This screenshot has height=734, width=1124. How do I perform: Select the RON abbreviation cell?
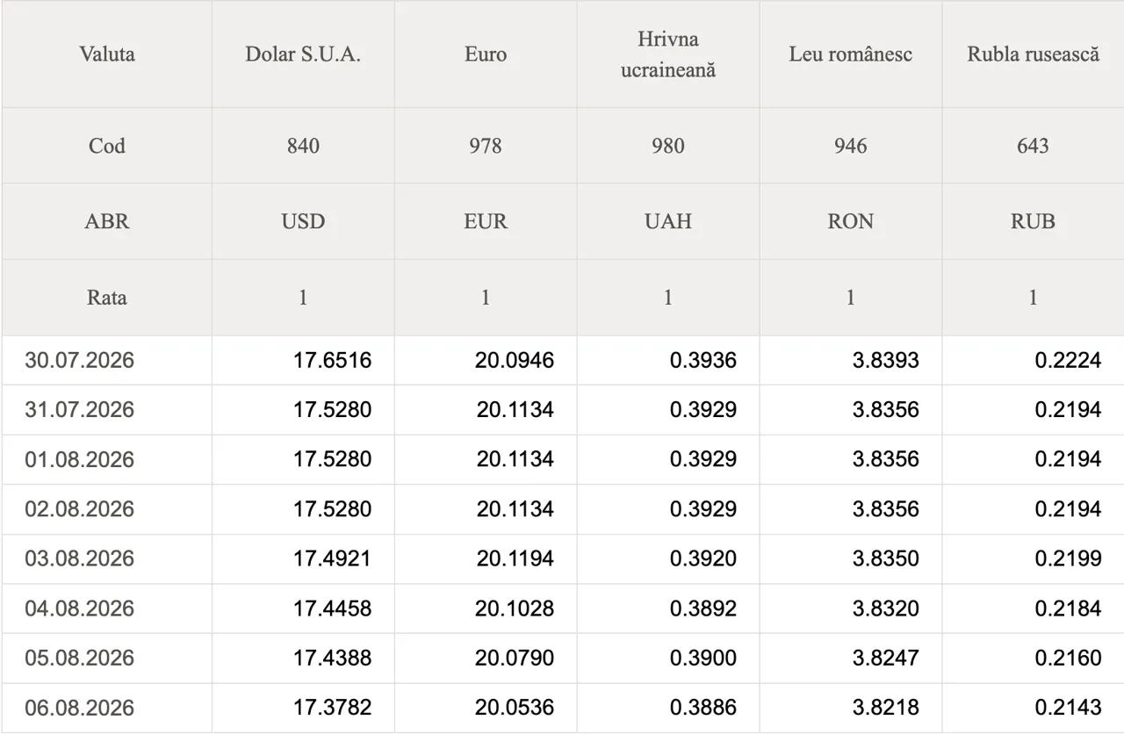(851, 221)
